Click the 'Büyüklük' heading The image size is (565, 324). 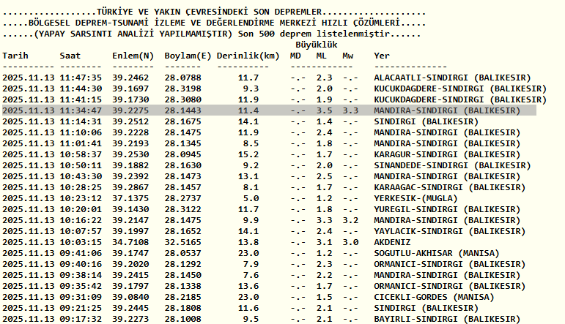pyautogui.click(x=317, y=45)
